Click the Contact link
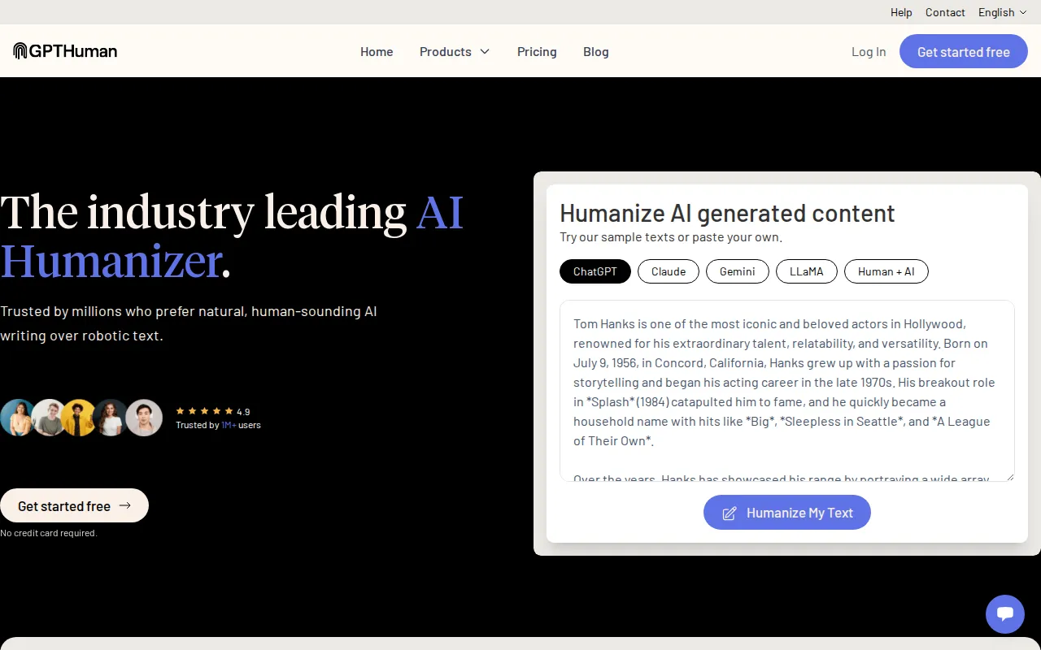The height and width of the screenshot is (650, 1041). click(945, 12)
